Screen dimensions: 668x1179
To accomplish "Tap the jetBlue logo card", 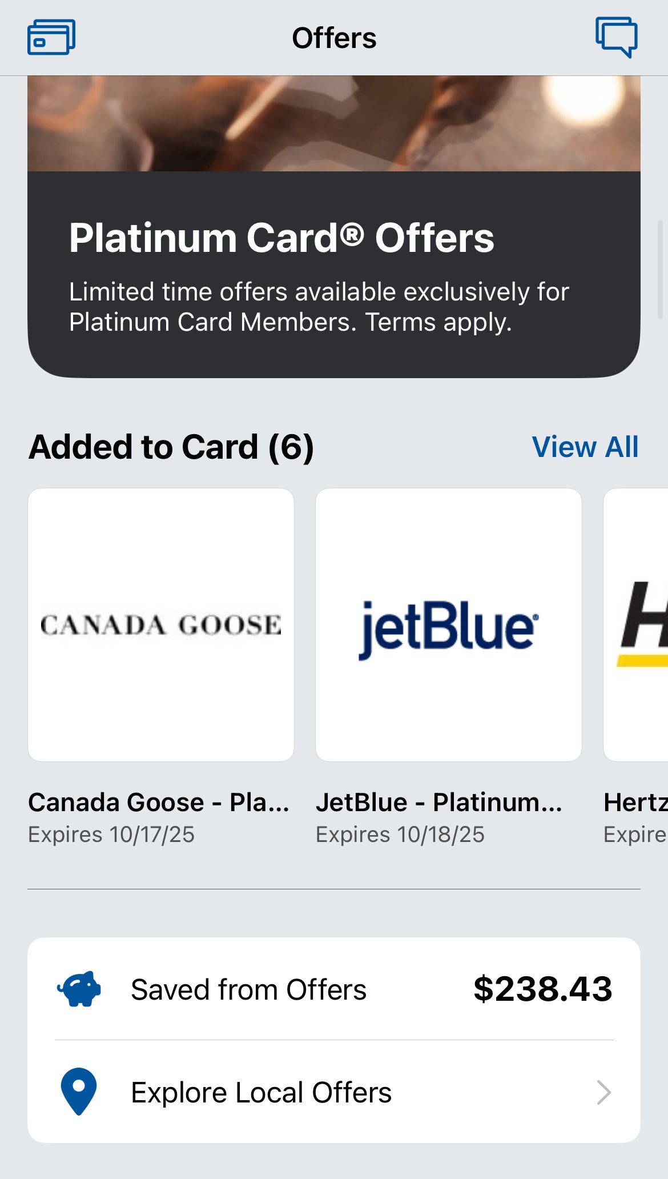I will (449, 624).
